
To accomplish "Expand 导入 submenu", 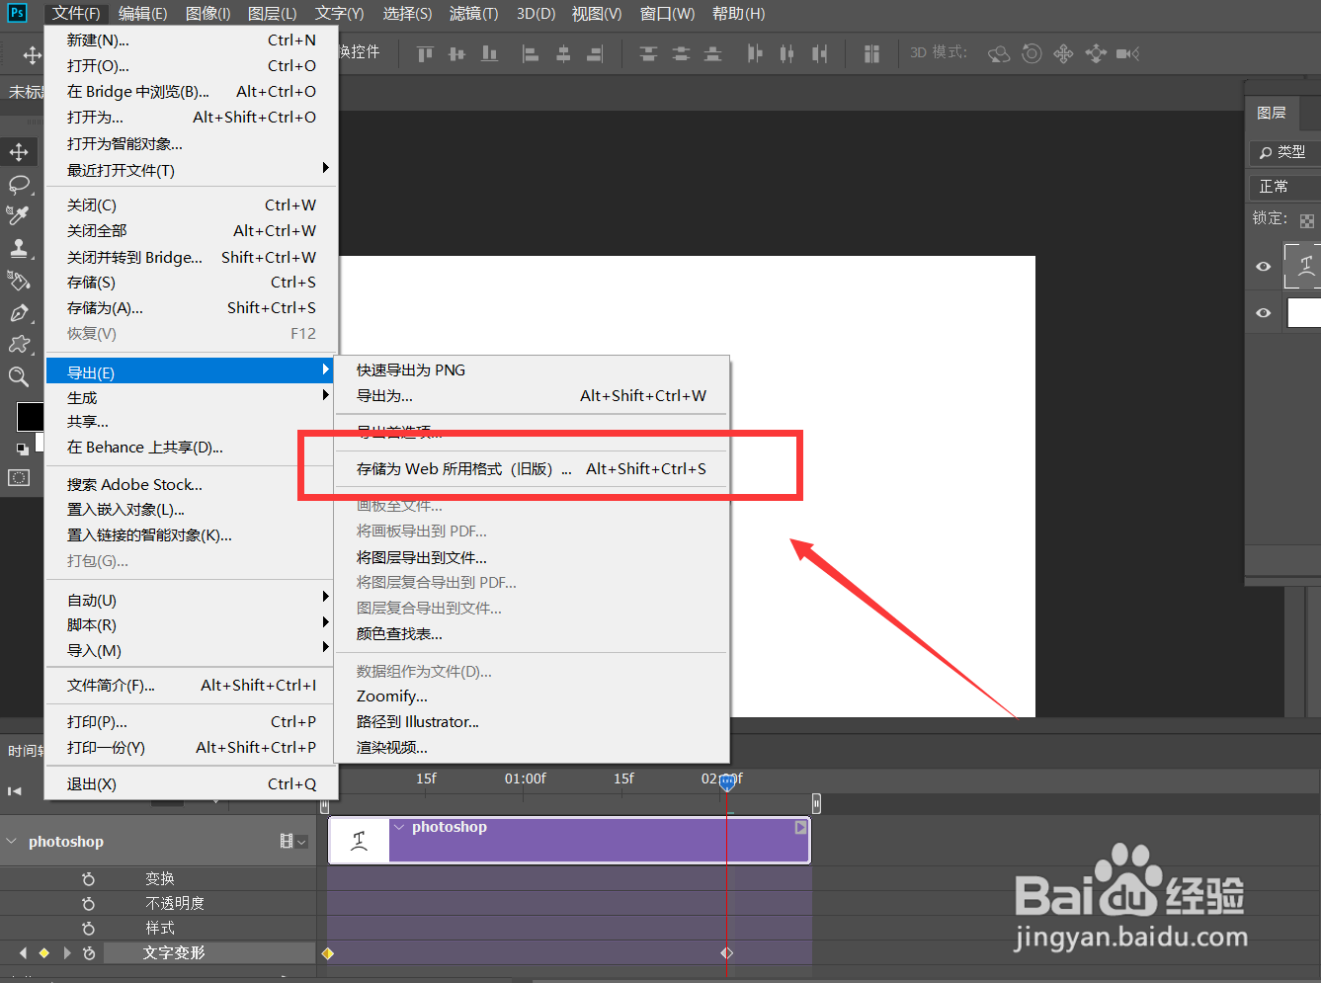I will pyautogui.click(x=325, y=647).
